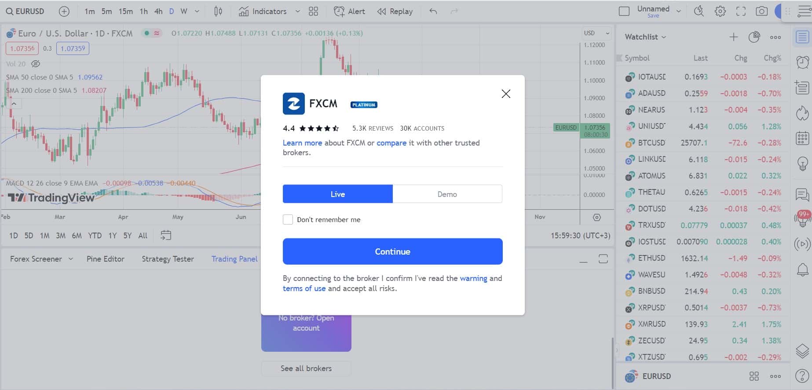Click the sell price 1.07356 button

point(22,48)
